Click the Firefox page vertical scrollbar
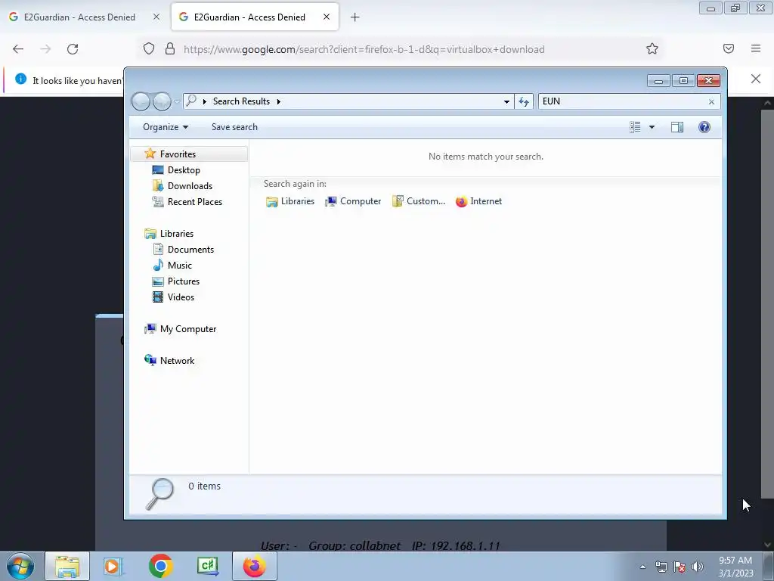 tap(767, 304)
